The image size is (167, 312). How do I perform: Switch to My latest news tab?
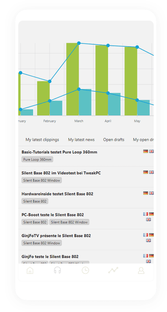tap(81, 140)
